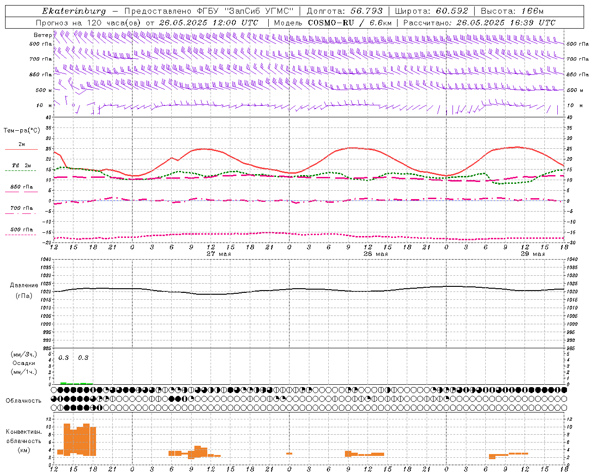Click the '500 м' wind level label on the left

tap(44, 90)
